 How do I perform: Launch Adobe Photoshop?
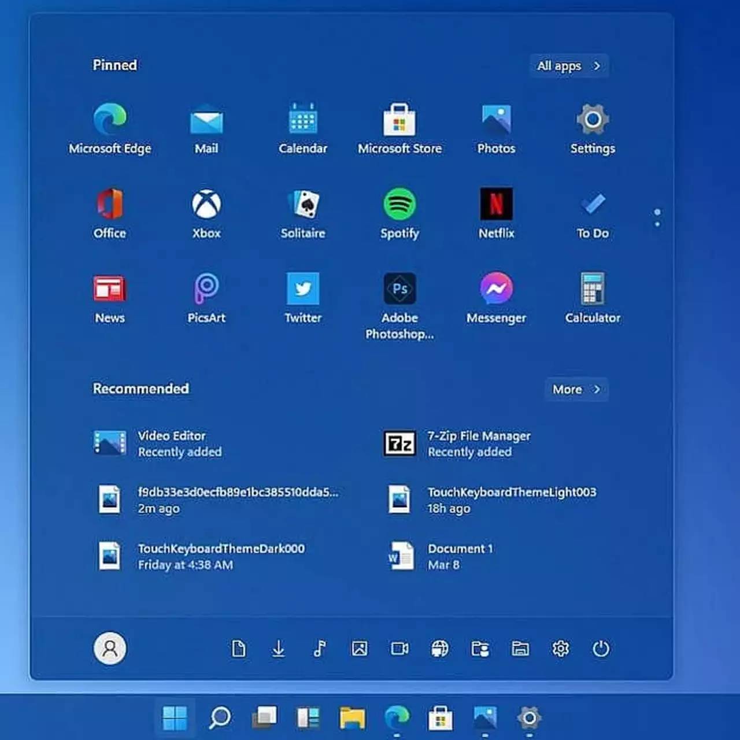coord(399,306)
